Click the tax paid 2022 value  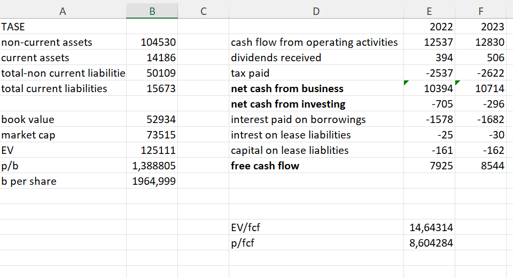coord(430,73)
